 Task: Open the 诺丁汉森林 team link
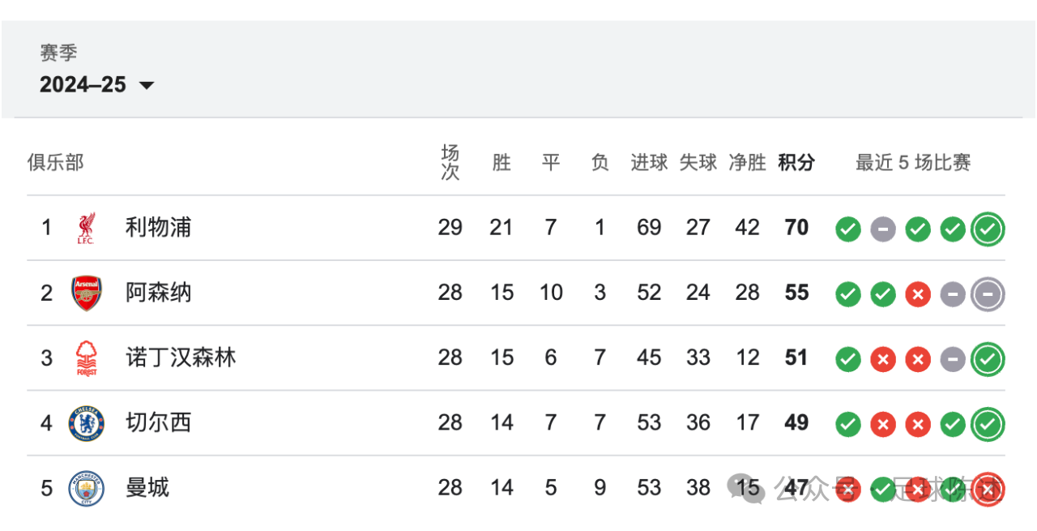pyautogui.click(x=181, y=358)
